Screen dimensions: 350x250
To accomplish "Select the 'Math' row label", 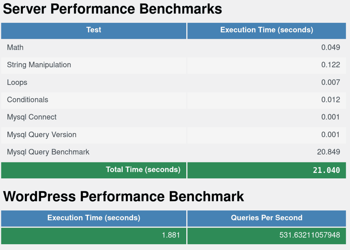I will click(x=15, y=47).
